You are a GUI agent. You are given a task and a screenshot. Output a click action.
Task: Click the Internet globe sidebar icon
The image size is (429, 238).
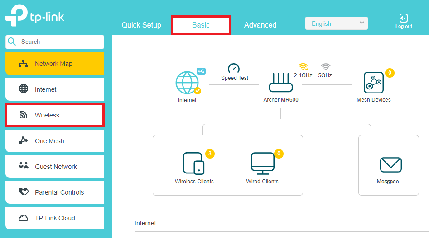tap(23, 89)
